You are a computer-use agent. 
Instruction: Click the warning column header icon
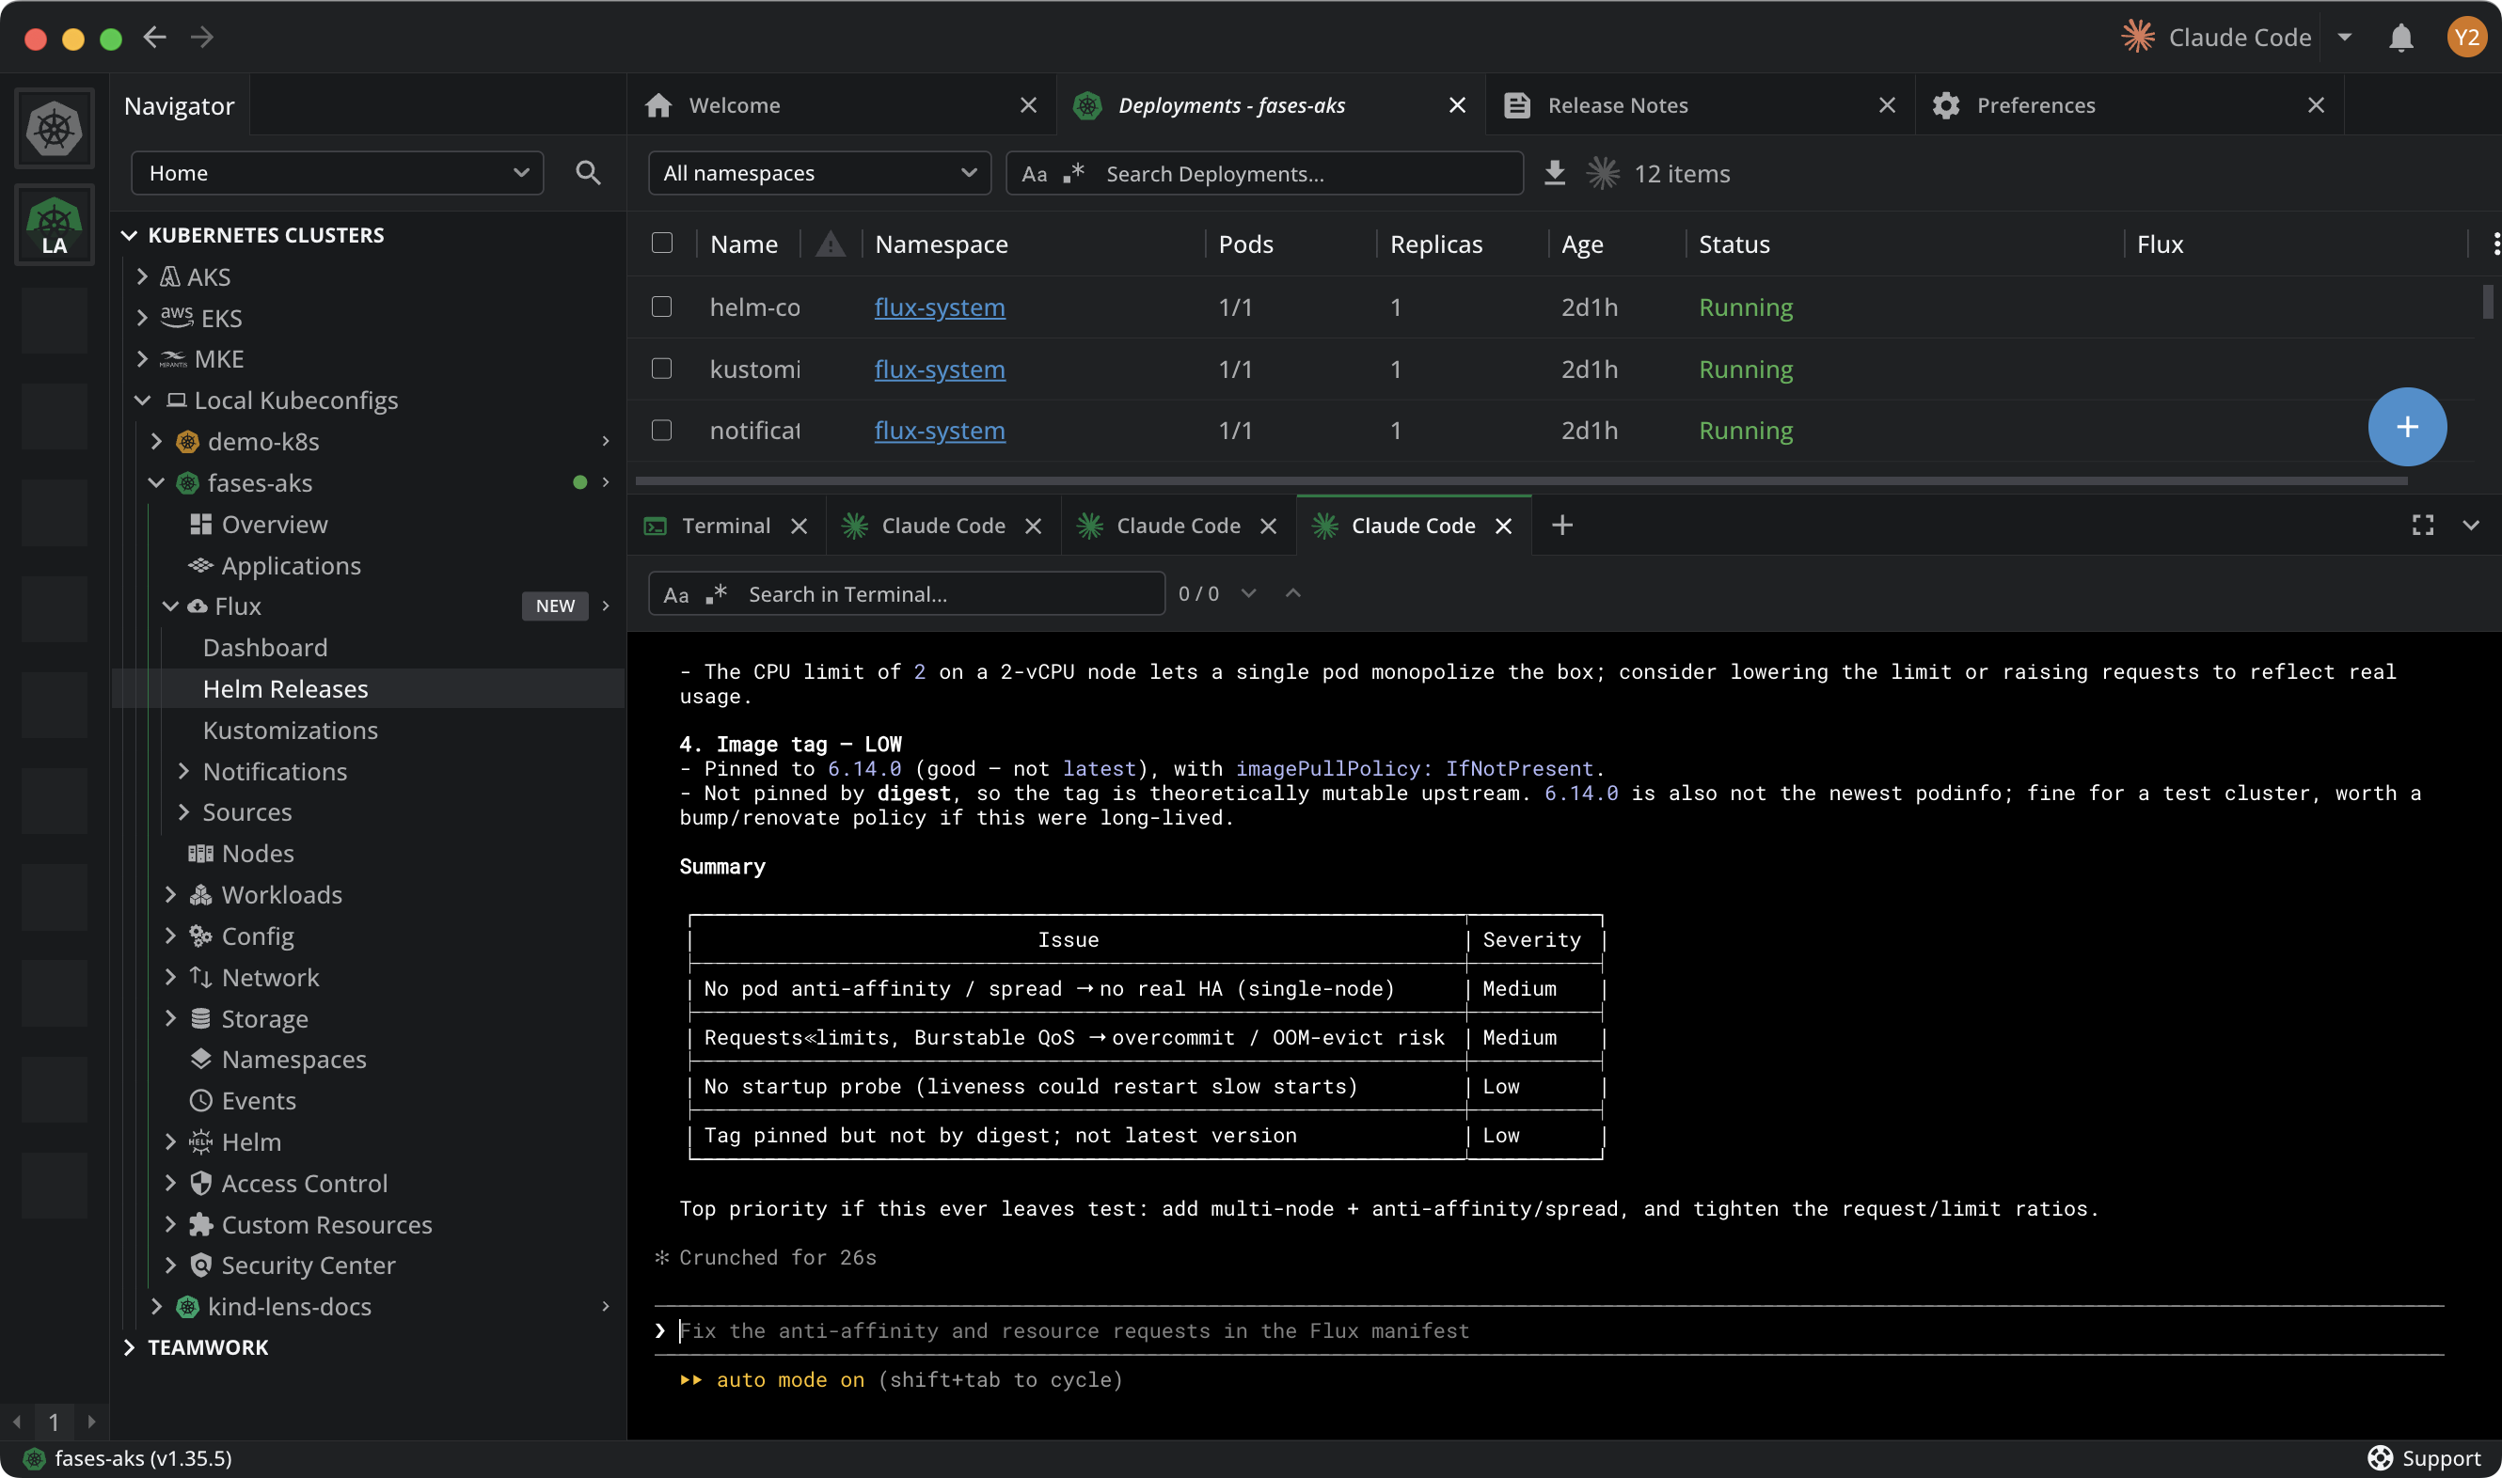click(830, 244)
